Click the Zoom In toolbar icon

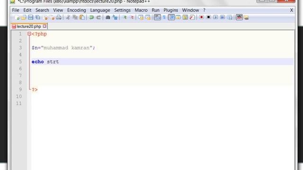125,17
